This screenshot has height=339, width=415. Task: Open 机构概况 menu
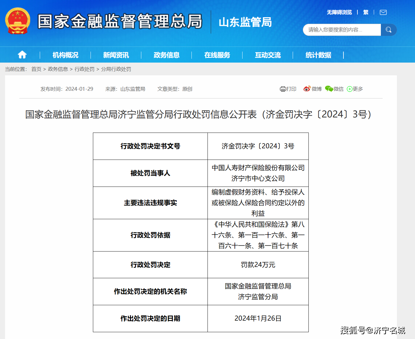pyautogui.click(x=65, y=55)
